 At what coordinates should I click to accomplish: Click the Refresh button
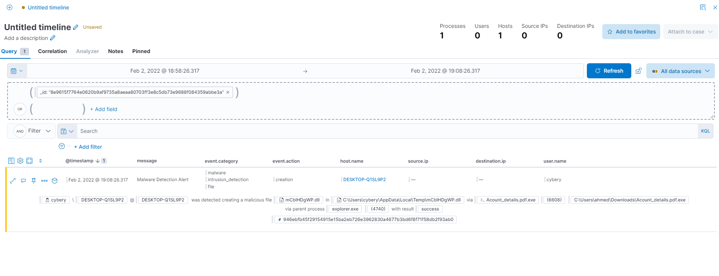point(609,71)
